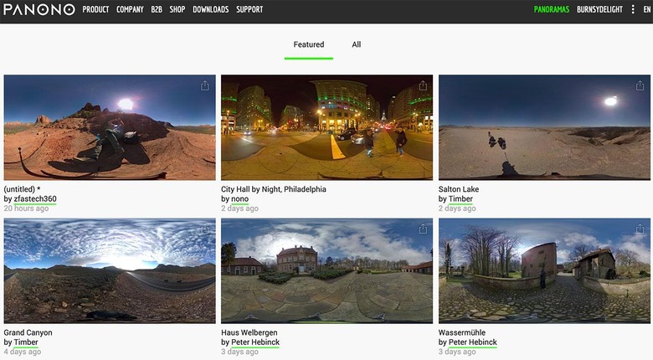Open the Product menu item

pos(95,10)
